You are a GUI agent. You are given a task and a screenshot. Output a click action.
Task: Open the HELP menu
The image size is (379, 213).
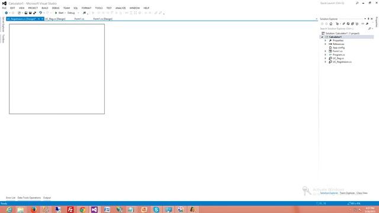click(x=146, y=8)
